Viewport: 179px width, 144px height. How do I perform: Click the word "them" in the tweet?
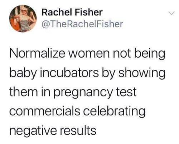click(x=23, y=92)
